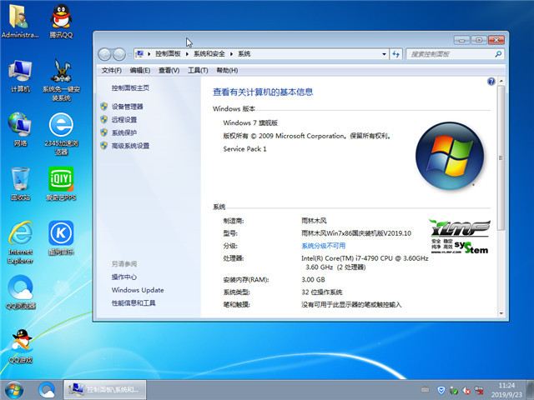Click the Forward navigation arrow
This screenshot has height=400, width=534.
119,54
